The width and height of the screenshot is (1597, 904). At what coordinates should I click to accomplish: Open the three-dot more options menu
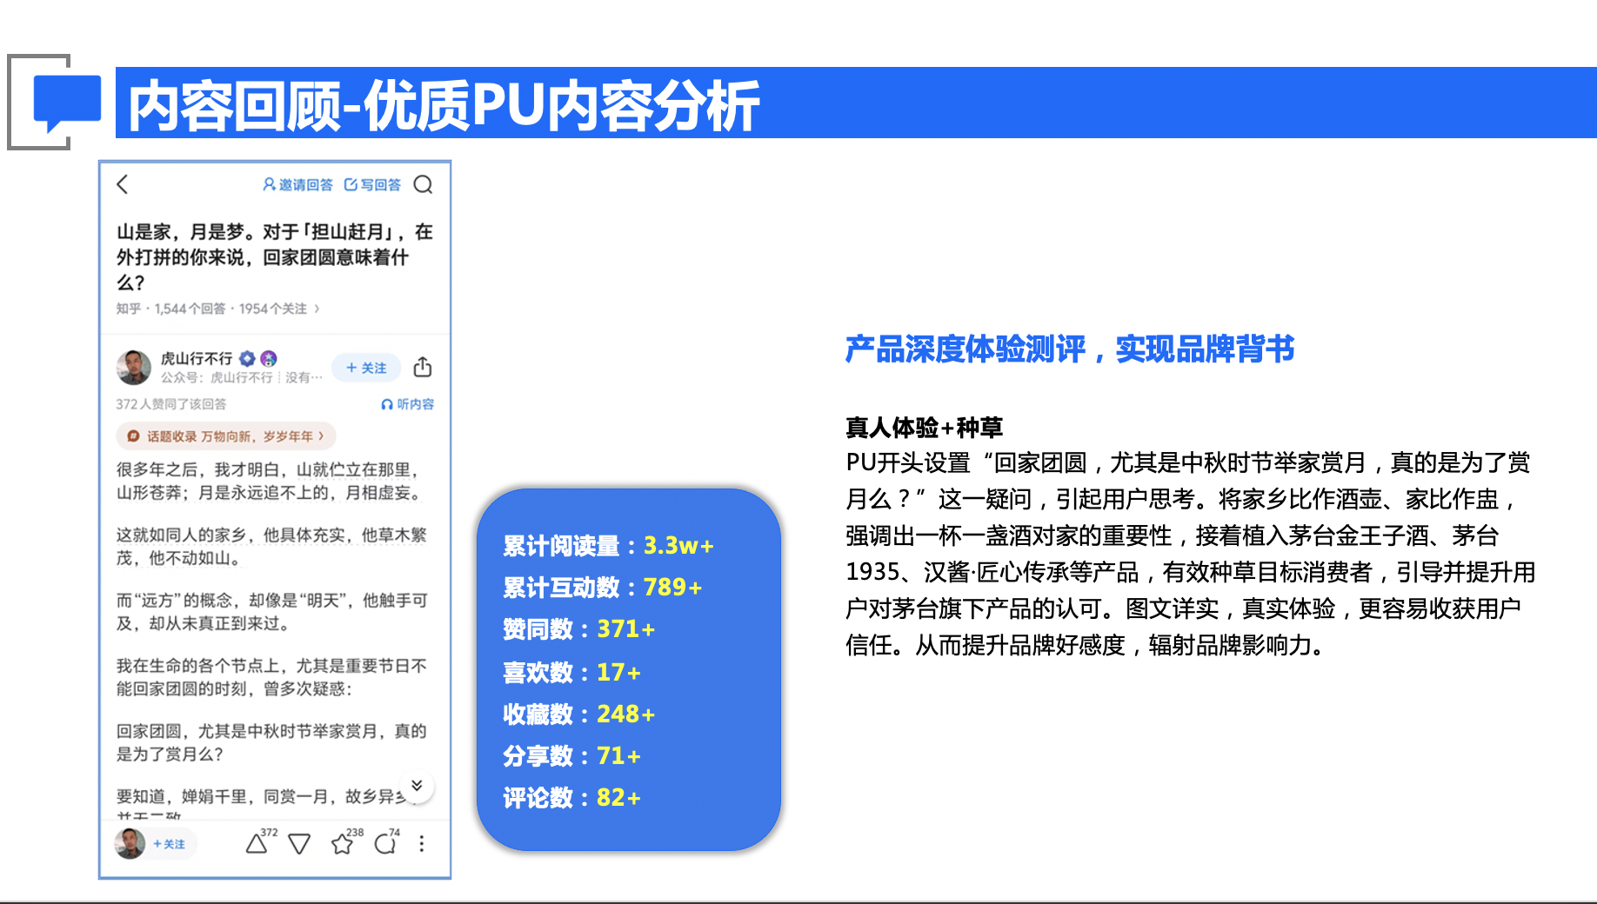[422, 844]
